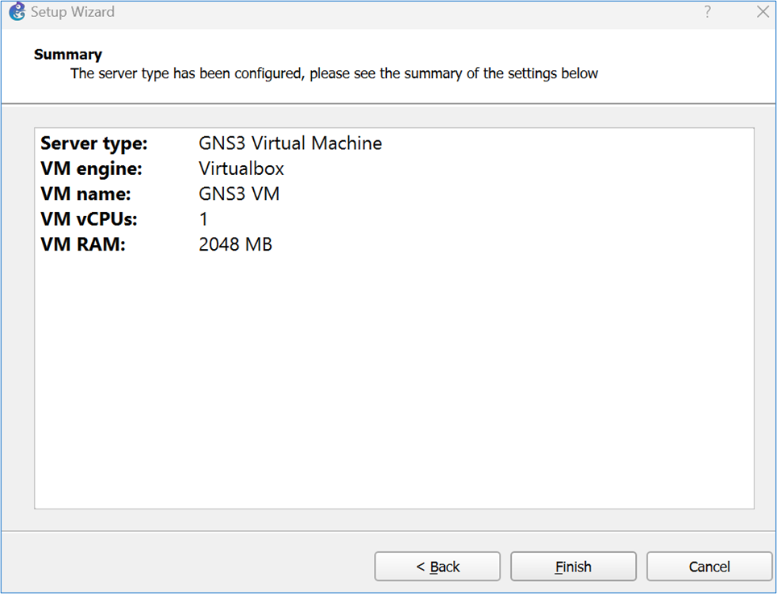Select the 'GNS3 Virtual Machine' value text
The width and height of the screenshot is (777, 594).
coord(290,143)
